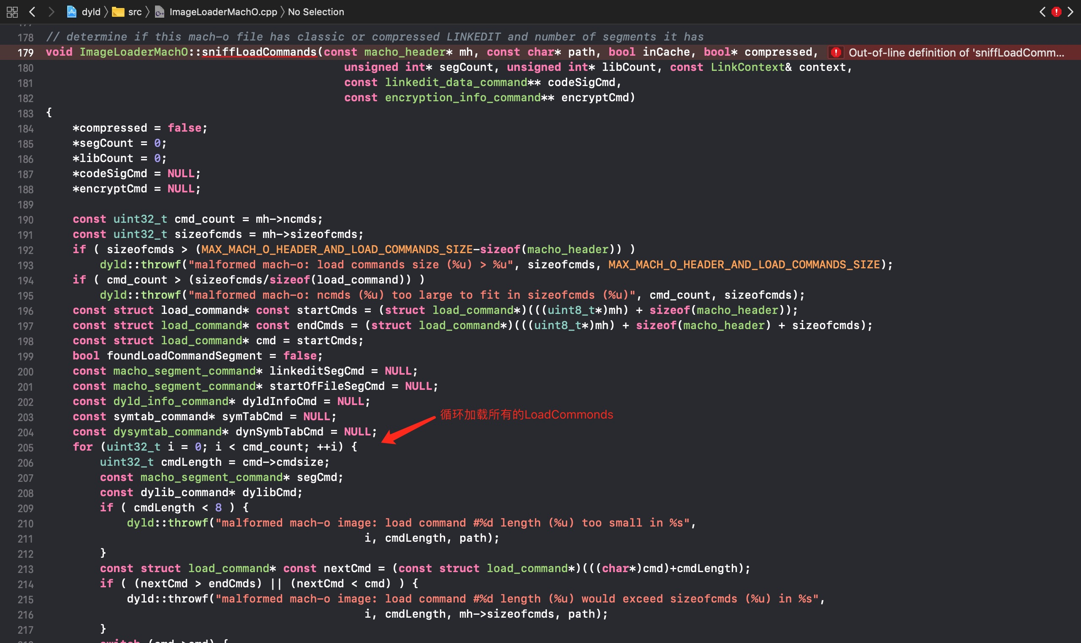This screenshot has height=643, width=1081.
Task: Expand the src path segment menu
Action: click(135, 12)
